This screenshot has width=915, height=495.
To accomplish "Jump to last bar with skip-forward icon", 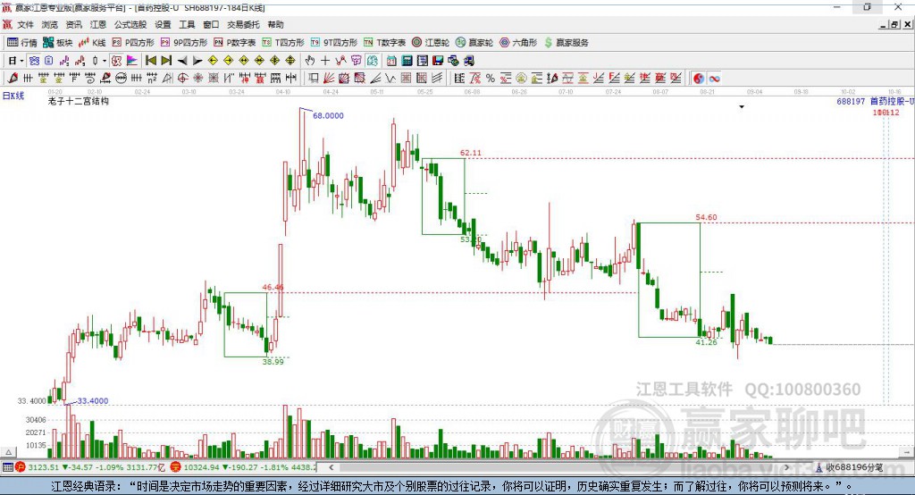I will 166,61.
